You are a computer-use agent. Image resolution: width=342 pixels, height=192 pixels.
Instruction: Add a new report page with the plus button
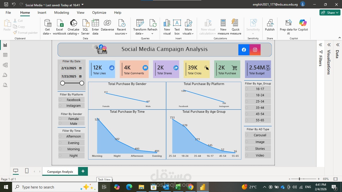point(83,171)
